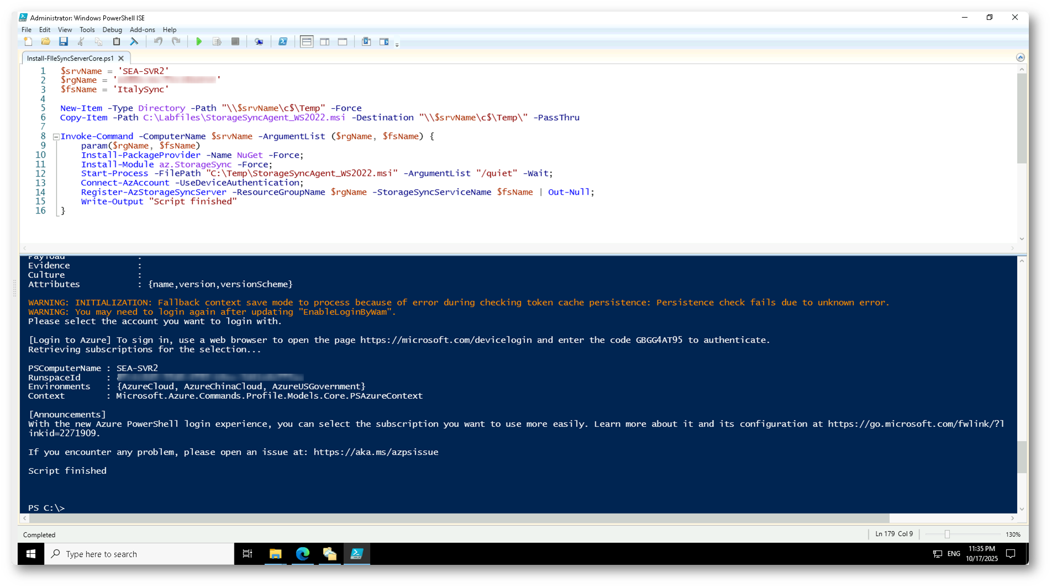Click the Paste clipboard icon
The height and width of the screenshot is (588, 1052).
click(x=117, y=42)
